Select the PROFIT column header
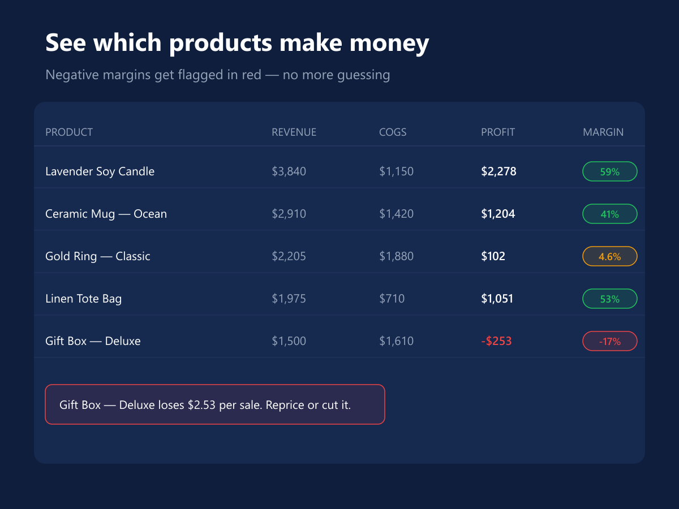The image size is (679, 509). [x=498, y=132]
